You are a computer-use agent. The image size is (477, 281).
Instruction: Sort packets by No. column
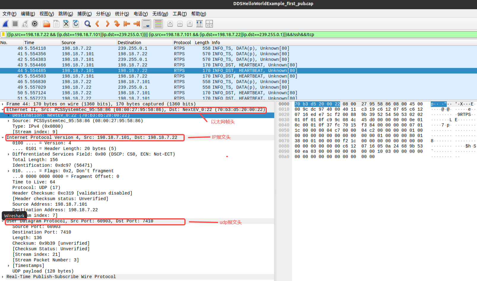coord(12,43)
